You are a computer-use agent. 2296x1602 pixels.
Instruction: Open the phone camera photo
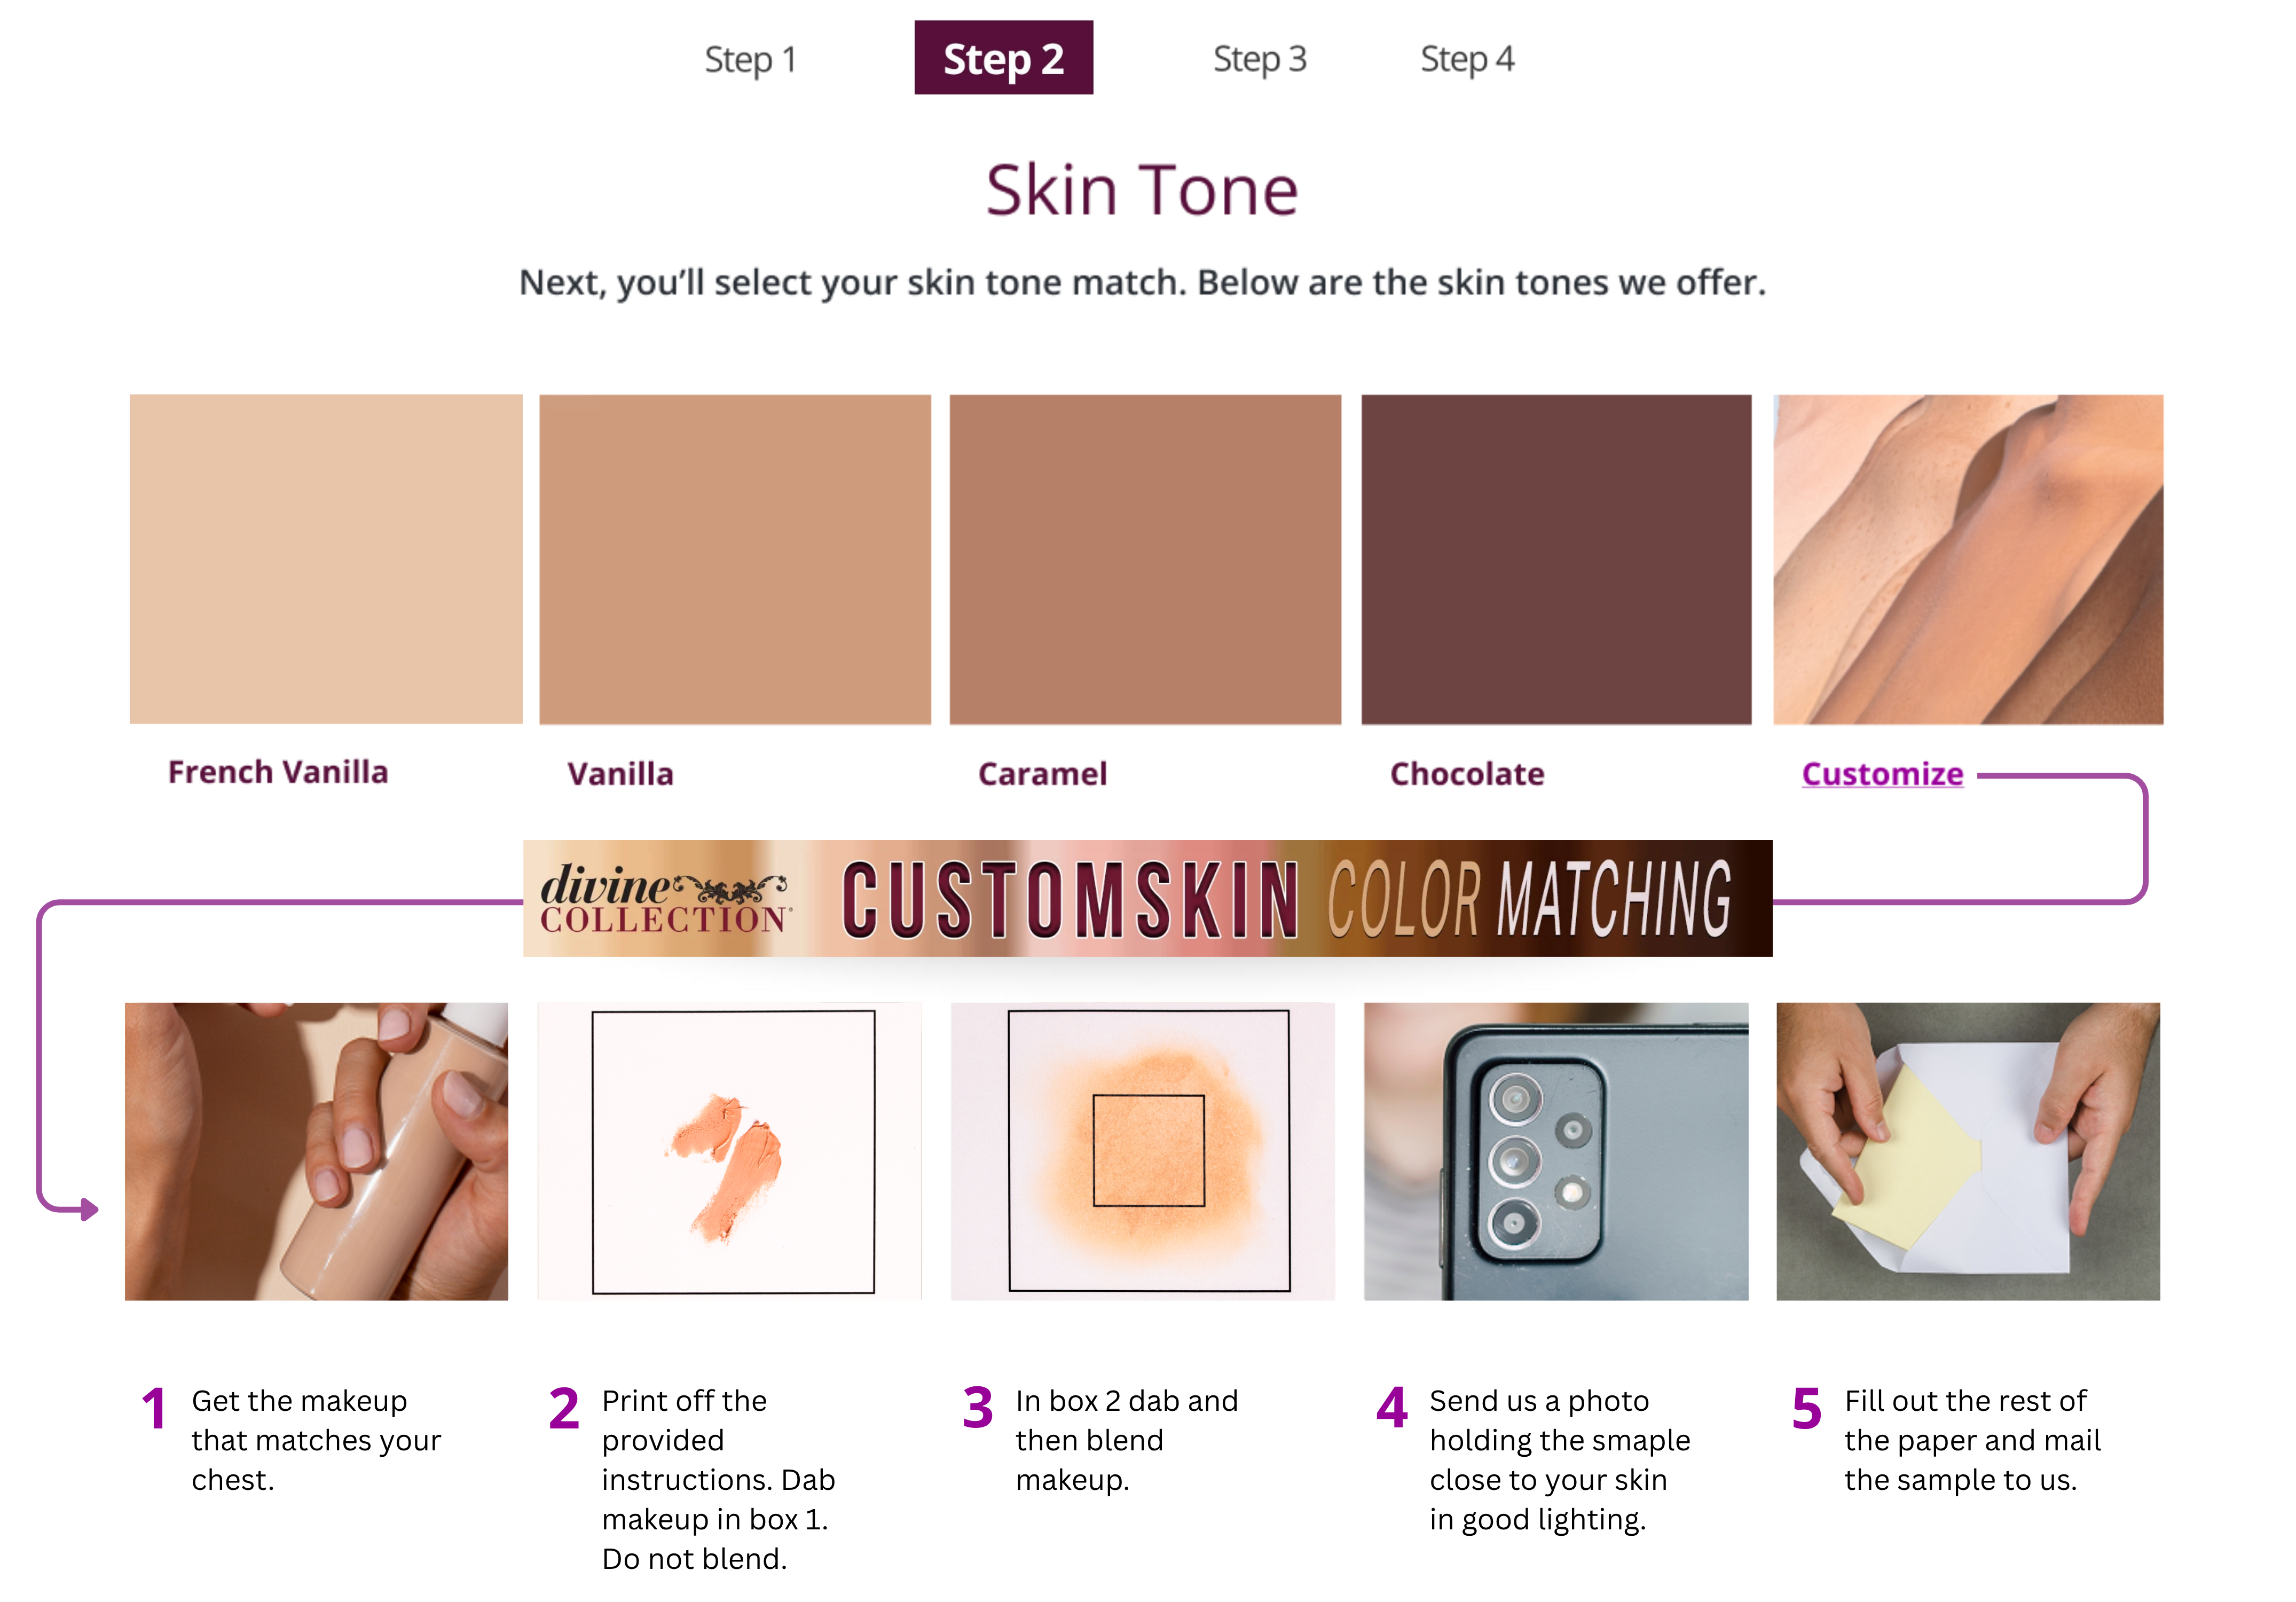click(1556, 1151)
